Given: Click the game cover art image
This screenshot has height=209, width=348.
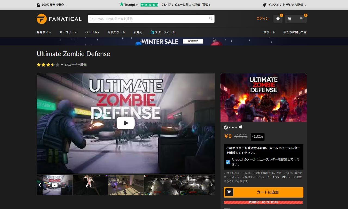Looking at the screenshot, I should point(263,98).
